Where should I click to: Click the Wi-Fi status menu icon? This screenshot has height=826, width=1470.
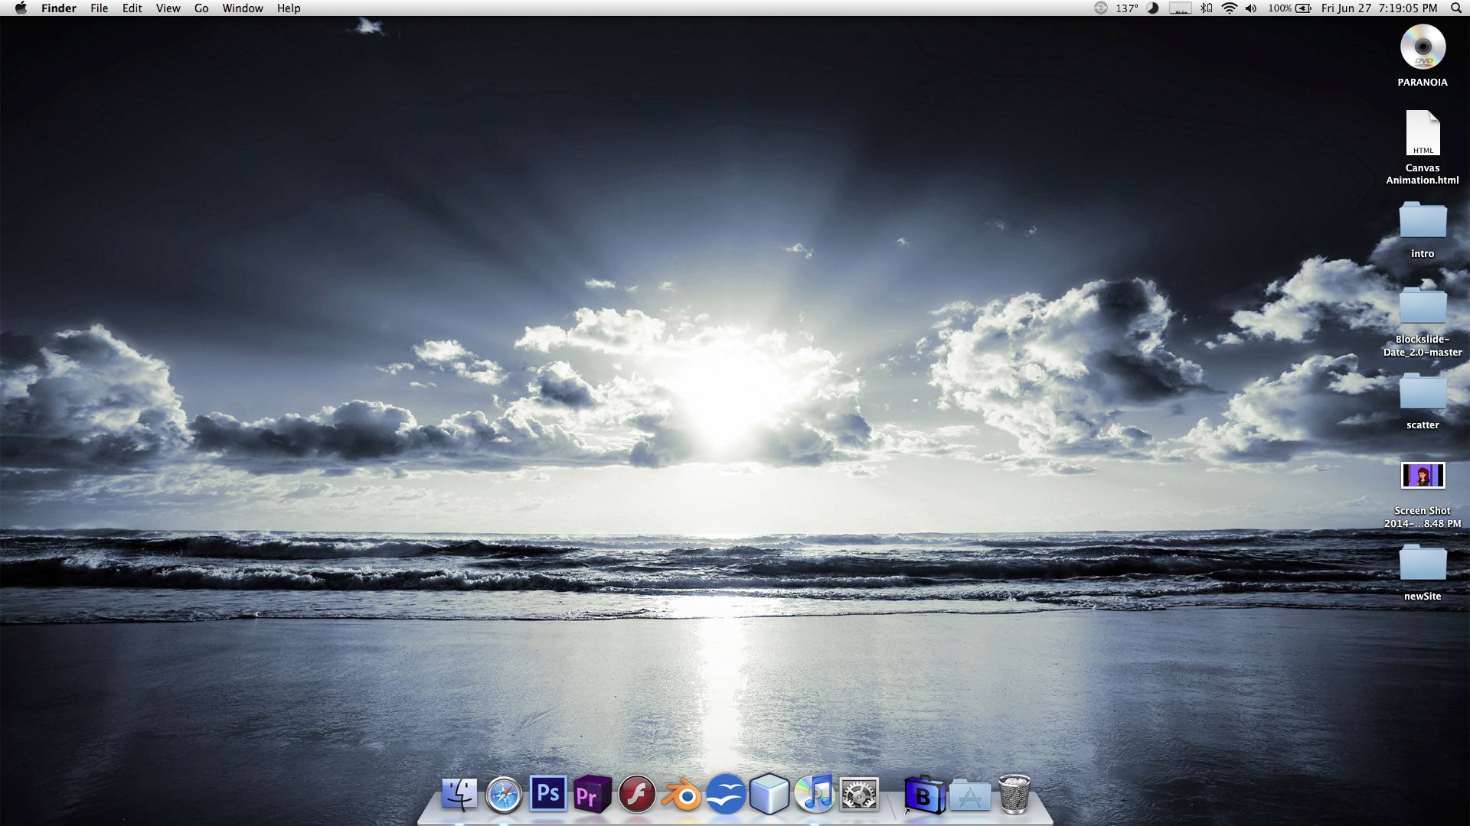click(x=1229, y=8)
